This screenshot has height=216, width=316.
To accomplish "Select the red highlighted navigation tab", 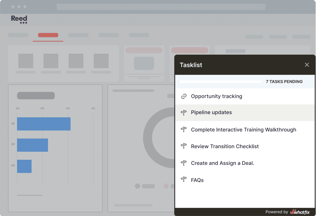I will [x=48, y=35].
